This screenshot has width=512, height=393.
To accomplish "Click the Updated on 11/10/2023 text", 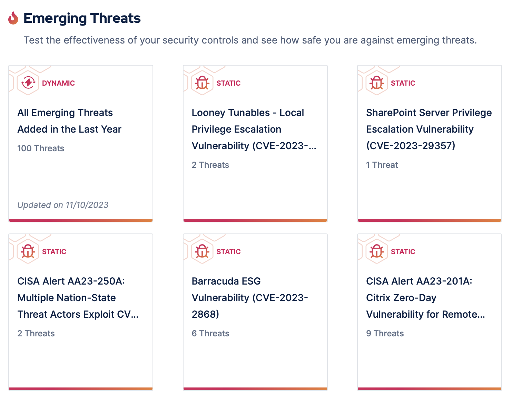I will click(63, 205).
